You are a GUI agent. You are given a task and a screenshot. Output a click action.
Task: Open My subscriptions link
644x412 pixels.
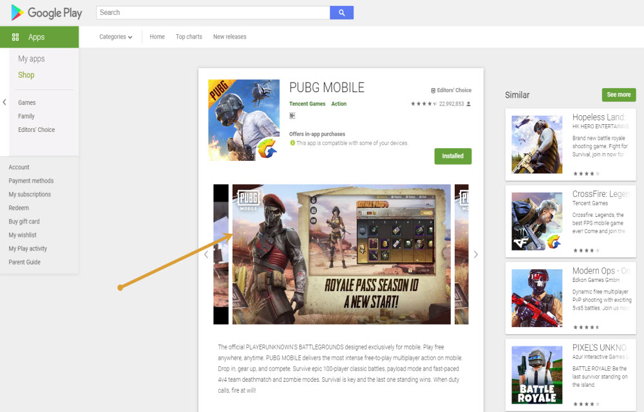(x=30, y=194)
